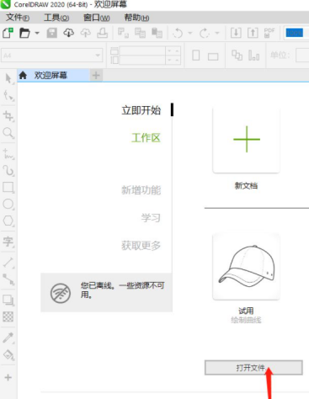The height and width of the screenshot is (399, 309).
Task: Click the offline status wifi icon
Action: point(61,293)
